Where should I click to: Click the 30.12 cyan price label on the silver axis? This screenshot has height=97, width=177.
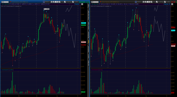[173, 31]
